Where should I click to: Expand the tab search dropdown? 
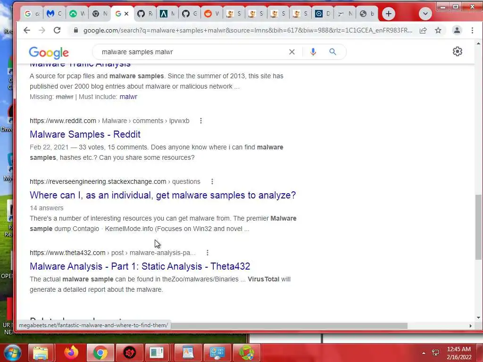(425, 14)
